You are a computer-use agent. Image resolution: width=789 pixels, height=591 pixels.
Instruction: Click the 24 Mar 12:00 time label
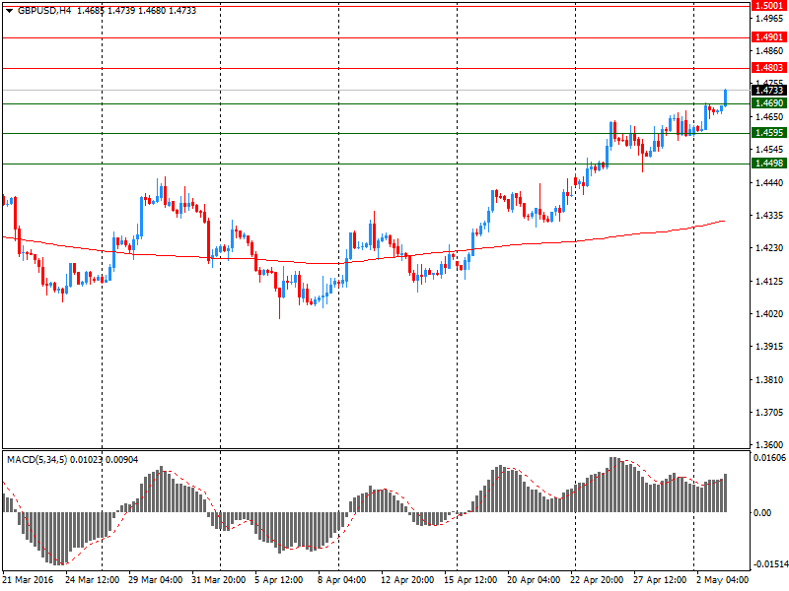click(x=92, y=580)
